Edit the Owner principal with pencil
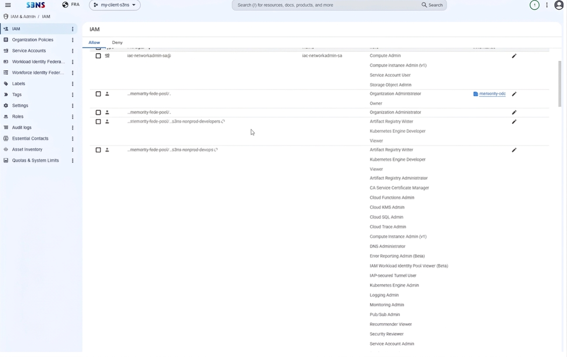Screen dimensions: 567x357 click(x=514, y=94)
